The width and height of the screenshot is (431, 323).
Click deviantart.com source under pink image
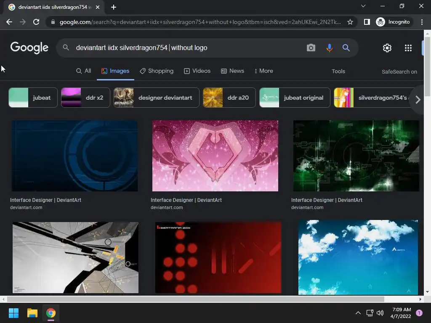pyautogui.click(x=167, y=207)
